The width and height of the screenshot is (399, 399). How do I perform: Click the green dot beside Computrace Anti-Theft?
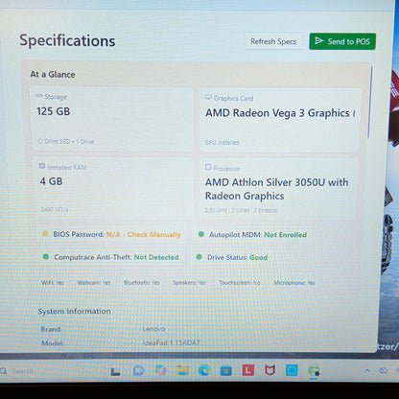pos(46,257)
